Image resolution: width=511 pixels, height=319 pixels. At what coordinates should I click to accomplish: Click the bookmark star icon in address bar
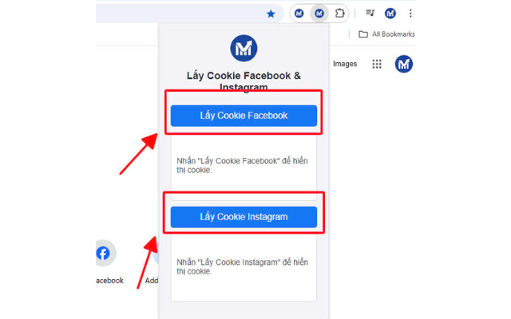click(x=271, y=14)
